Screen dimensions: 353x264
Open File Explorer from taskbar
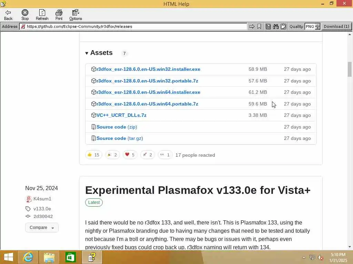pyautogui.click(x=49, y=257)
